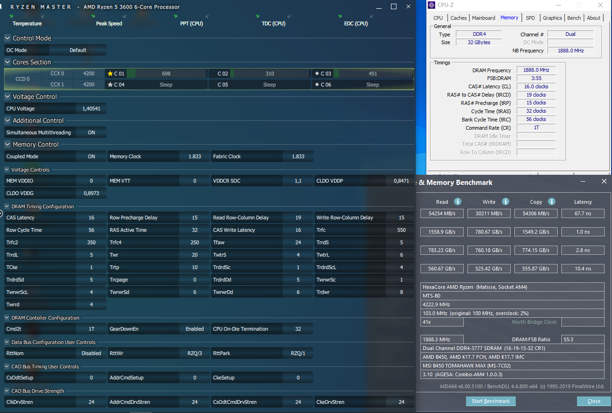The image size is (612, 413).
Task: Toggle GearDownEn Enabled value
Action: [195, 329]
